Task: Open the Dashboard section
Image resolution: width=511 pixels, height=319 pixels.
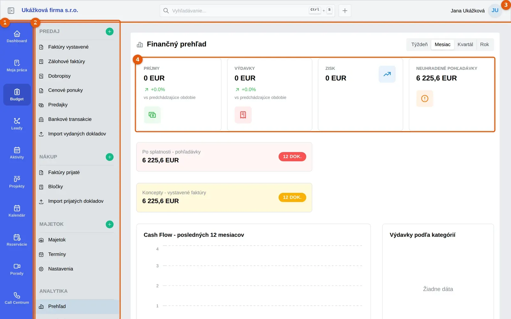Action: pyautogui.click(x=17, y=37)
